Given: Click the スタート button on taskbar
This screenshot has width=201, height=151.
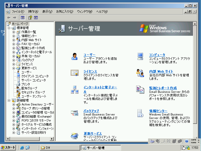Looking at the screenshot, I should (8, 148).
